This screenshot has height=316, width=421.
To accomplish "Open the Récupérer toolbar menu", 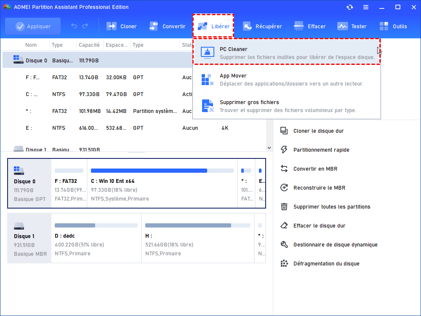I will tap(262, 26).
